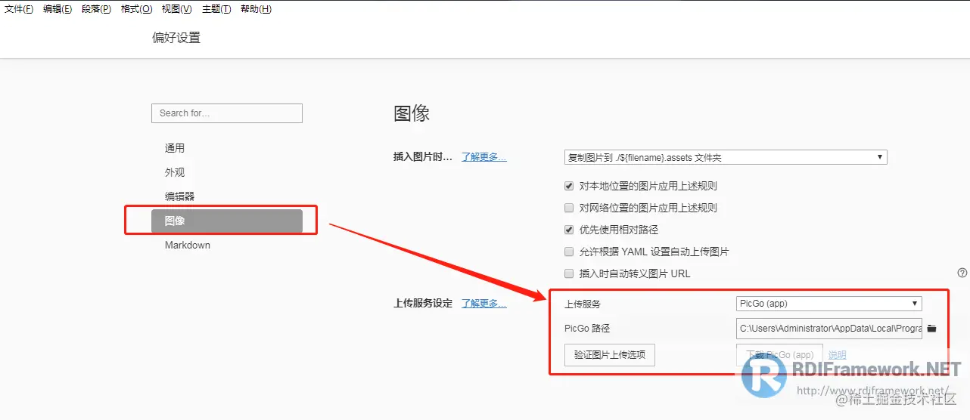Click the 上传服务 label

coord(583,304)
